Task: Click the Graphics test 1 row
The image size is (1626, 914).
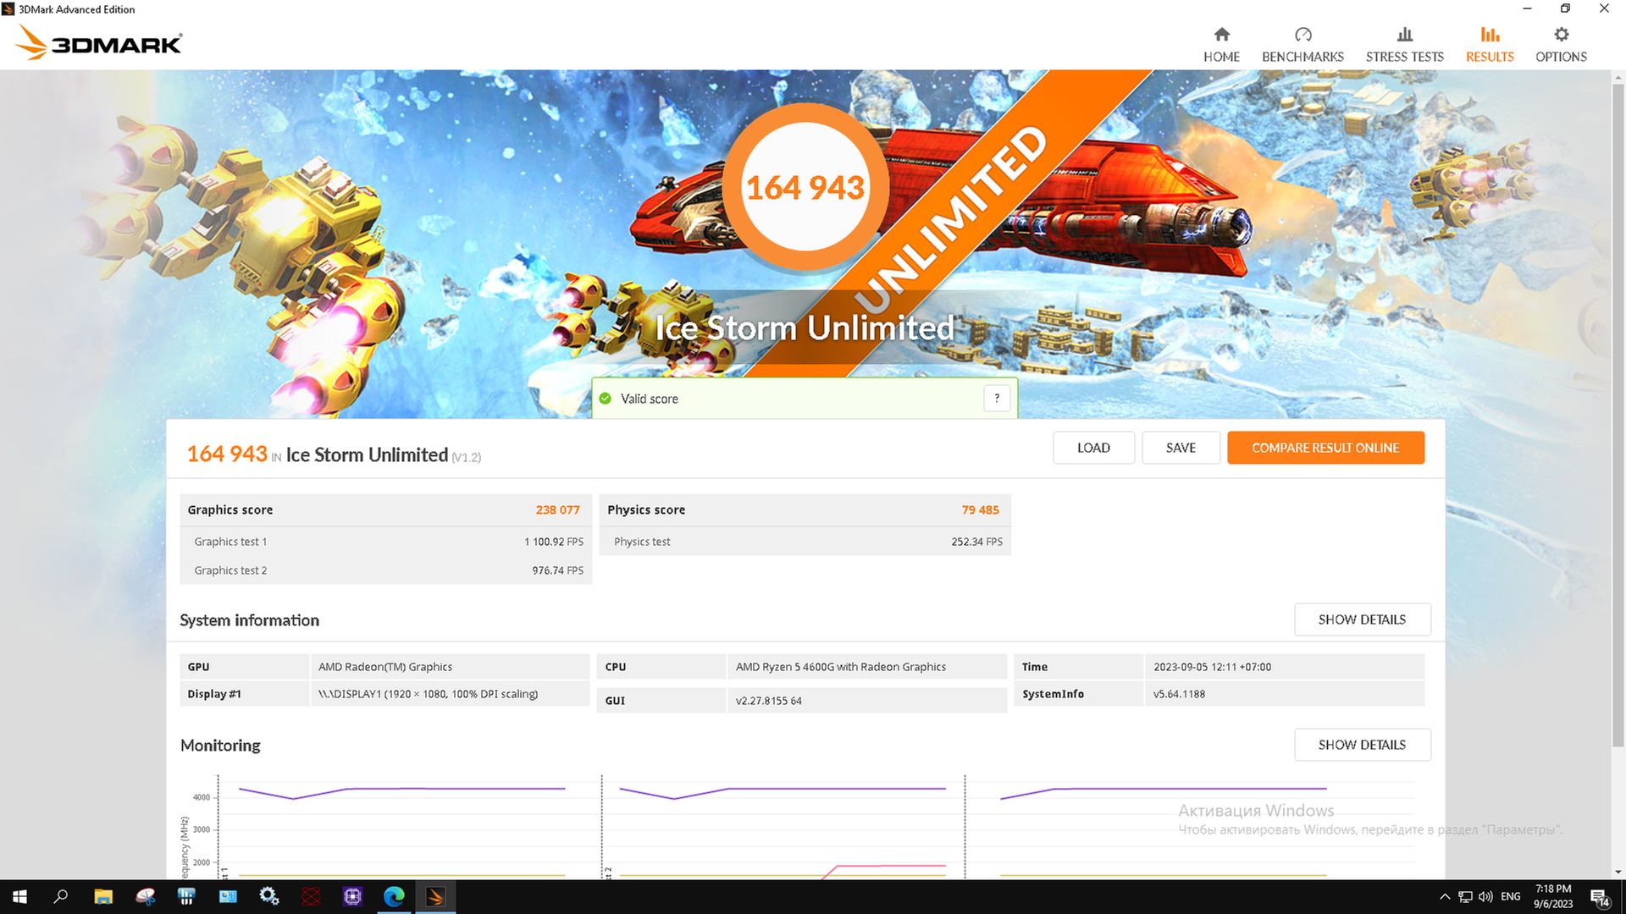Action: (386, 542)
